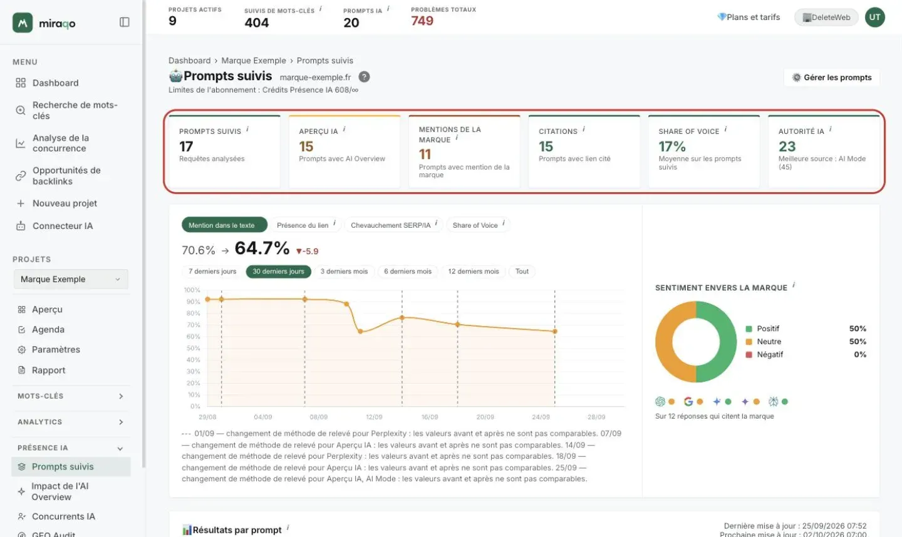This screenshot has width=902, height=537.
Task: Open the UT user avatar menu
Action: pos(874,17)
